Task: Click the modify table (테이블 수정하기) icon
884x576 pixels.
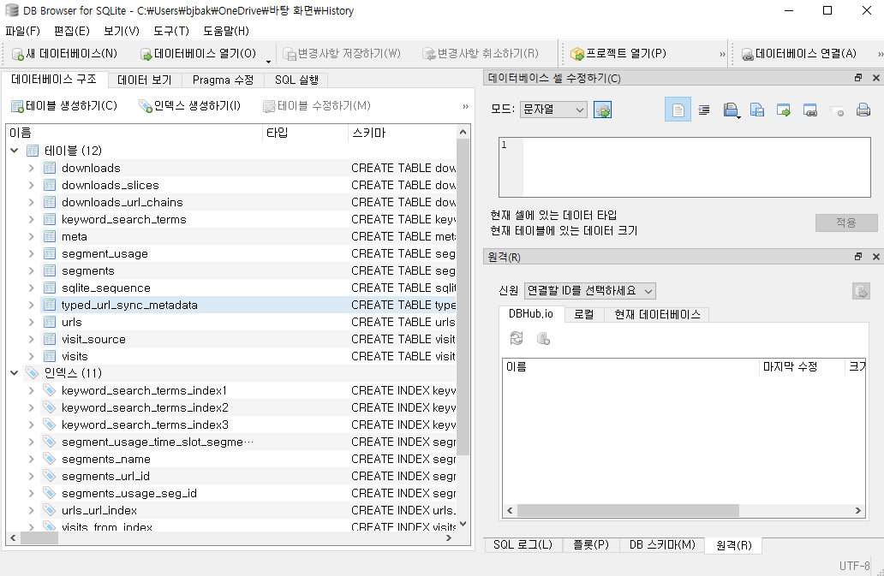Action: 269,106
